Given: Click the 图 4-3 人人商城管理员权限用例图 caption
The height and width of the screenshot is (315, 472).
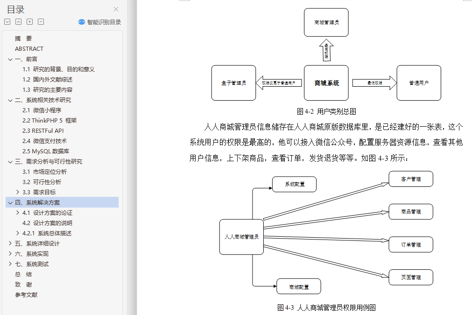Looking at the screenshot, I should point(326,308).
